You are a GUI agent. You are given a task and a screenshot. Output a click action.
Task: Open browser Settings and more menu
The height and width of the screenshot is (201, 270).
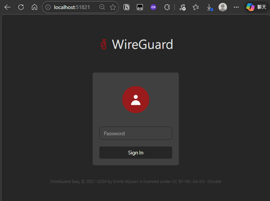(236, 7)
